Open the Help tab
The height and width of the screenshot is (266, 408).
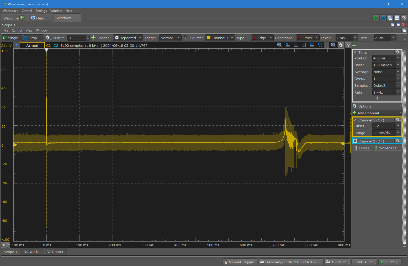pos(40,18)
